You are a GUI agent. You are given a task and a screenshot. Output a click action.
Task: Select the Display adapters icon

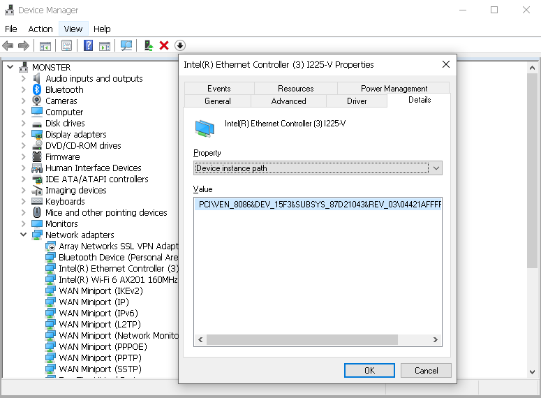click(37, 134)
